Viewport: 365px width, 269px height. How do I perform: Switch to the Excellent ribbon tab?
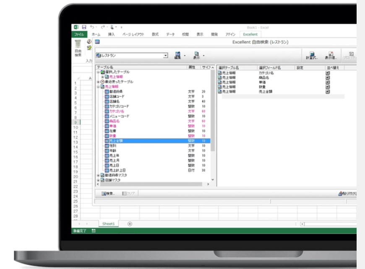(250, 34)
